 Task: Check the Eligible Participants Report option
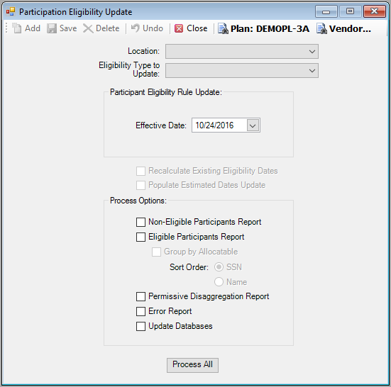[x=141, y=237]
